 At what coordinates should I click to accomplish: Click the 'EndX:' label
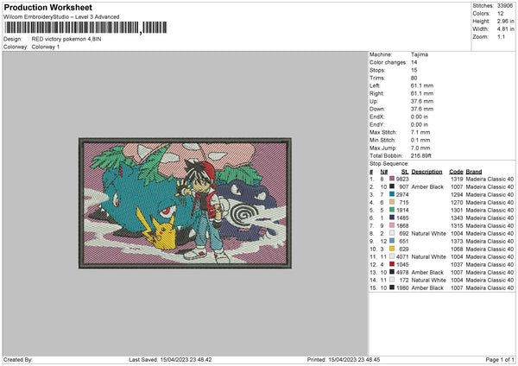point(377,117)
